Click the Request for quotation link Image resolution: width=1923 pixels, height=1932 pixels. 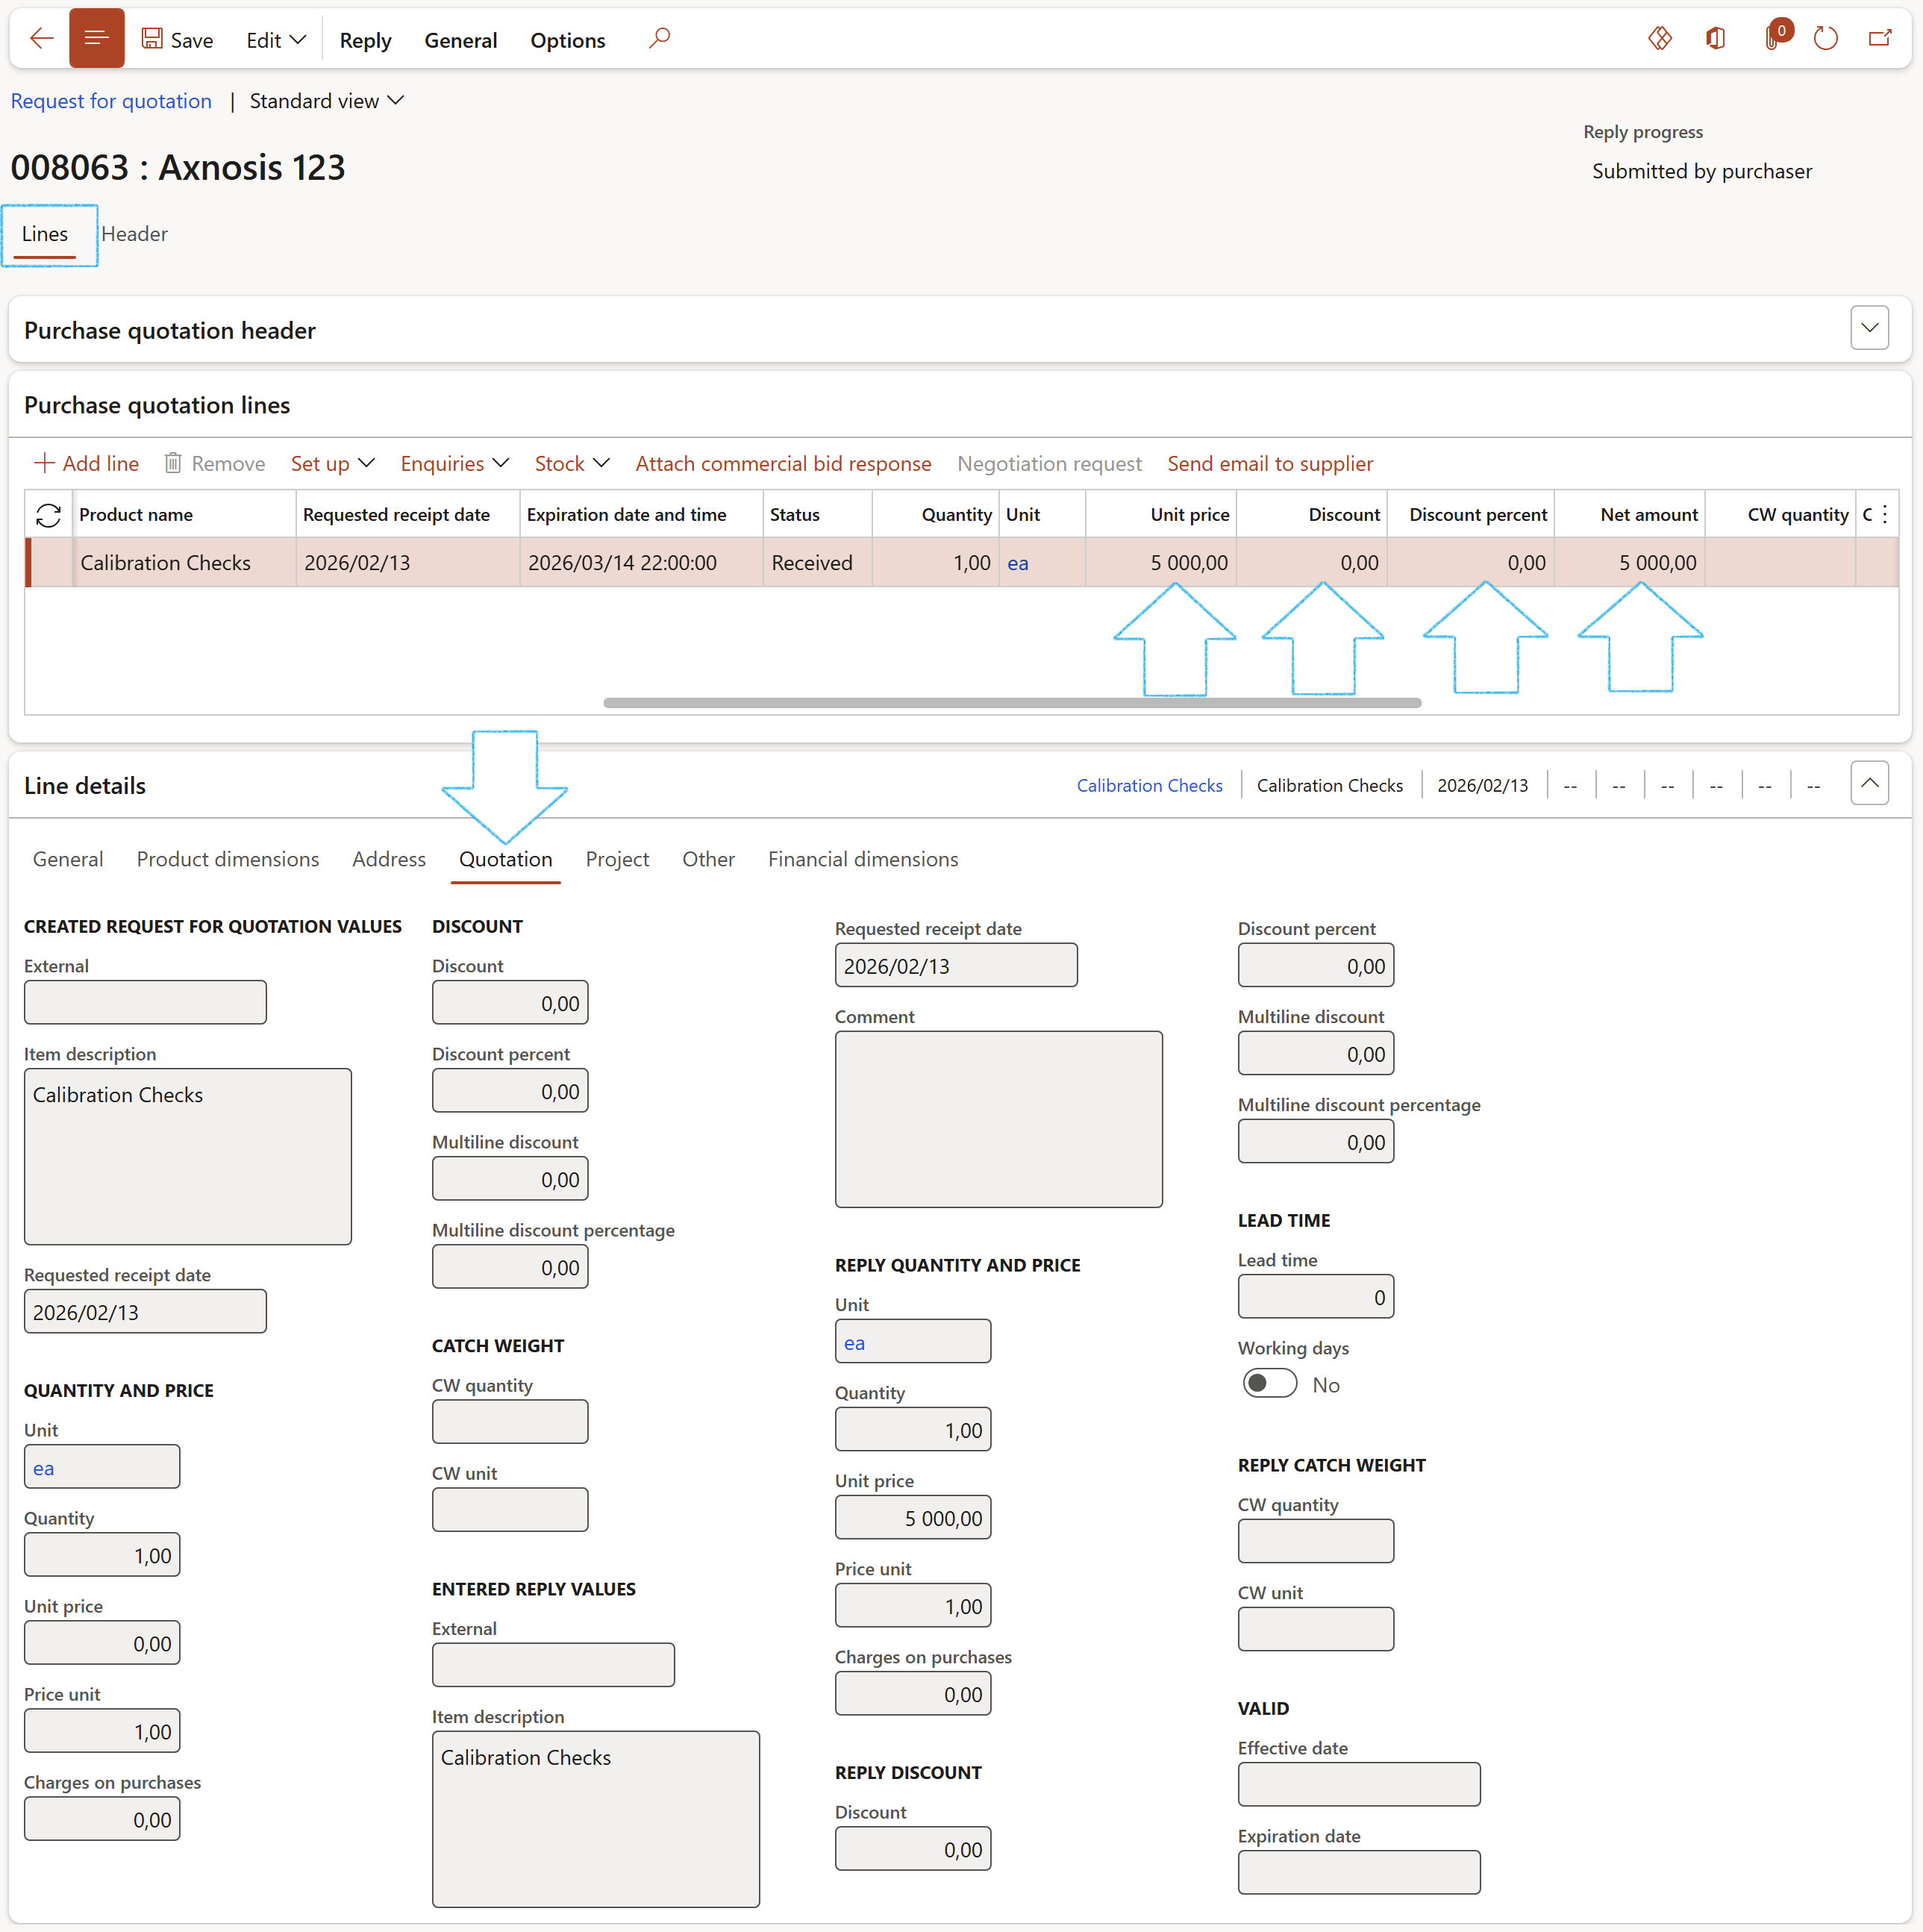111,101
